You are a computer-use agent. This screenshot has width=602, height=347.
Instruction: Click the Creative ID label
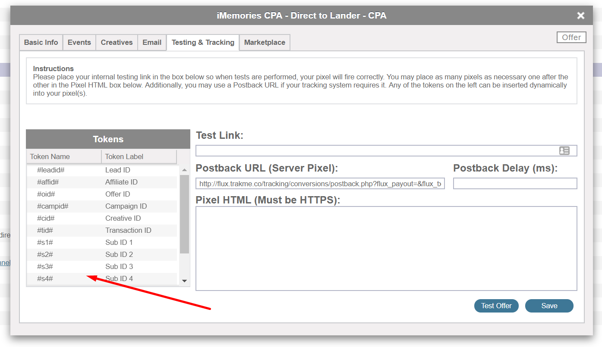pyautogui.click(x=123, y=218)
